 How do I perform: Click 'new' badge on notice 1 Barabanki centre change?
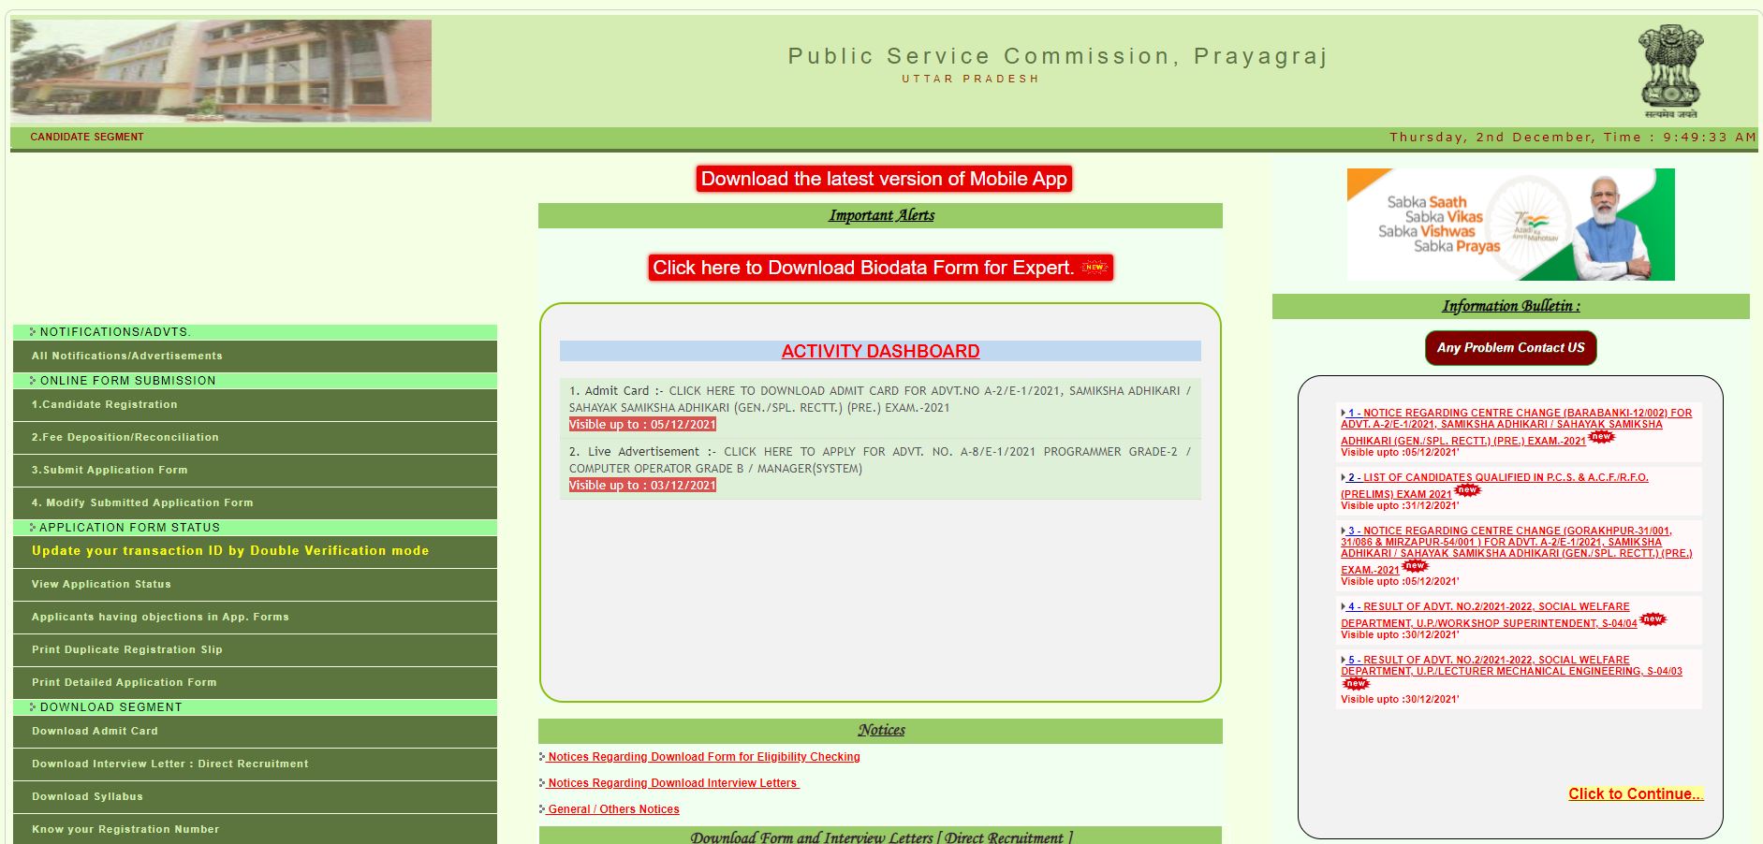(x=1602, y=437)
